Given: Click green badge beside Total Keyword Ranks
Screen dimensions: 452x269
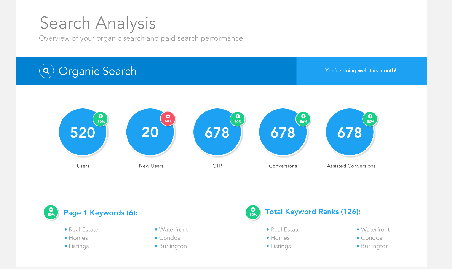Looking at the screenshot, I should click(x=253, y=212).
